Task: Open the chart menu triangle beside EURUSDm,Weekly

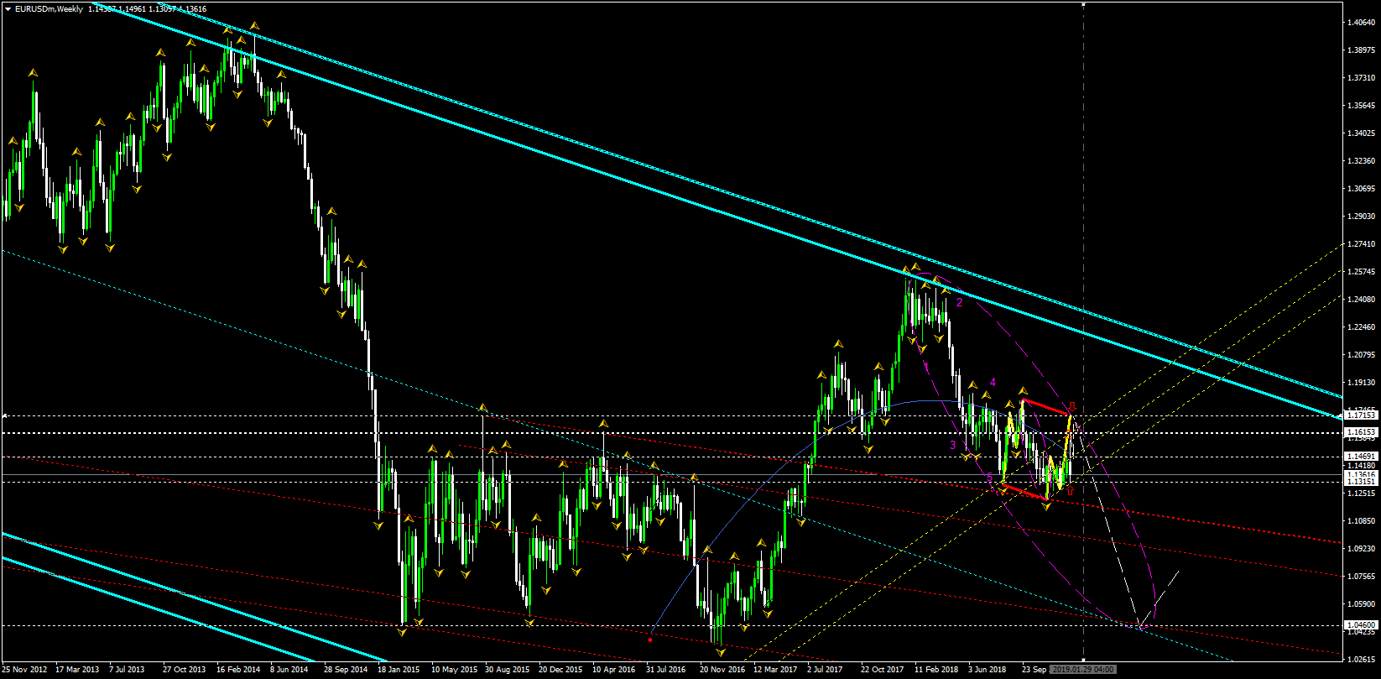Action: click(8, 8)
